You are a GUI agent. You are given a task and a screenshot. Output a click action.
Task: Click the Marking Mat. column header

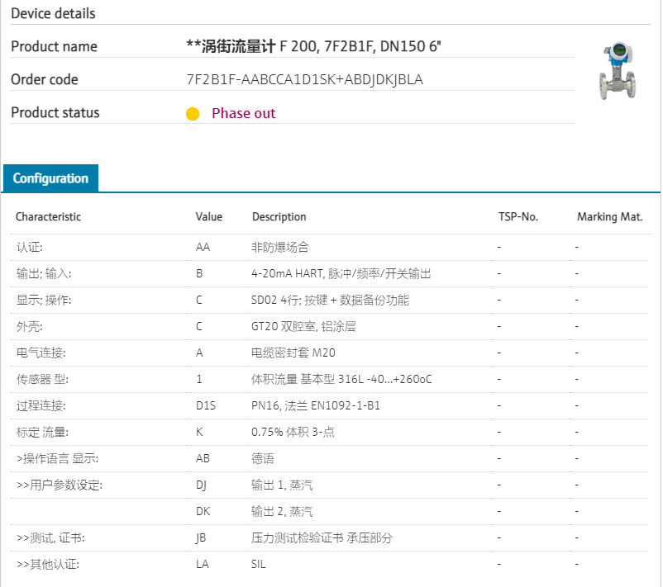(x=609, y=217)
